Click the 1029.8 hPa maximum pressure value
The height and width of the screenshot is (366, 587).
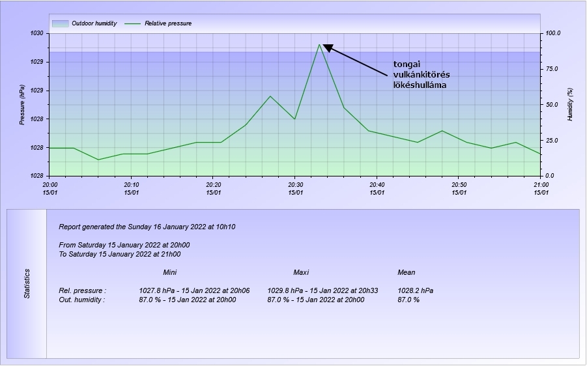tap(285, 290)
